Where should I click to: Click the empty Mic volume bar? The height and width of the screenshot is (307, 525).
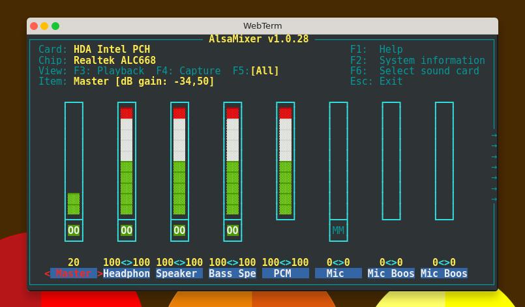click(x=338, y=161)
